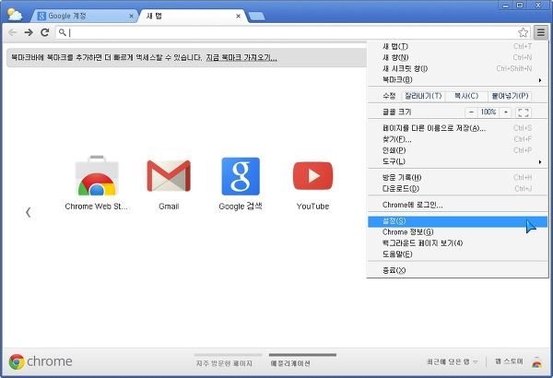
Task: Open 도움말(E) from the menu
Action: pos(457,254)
